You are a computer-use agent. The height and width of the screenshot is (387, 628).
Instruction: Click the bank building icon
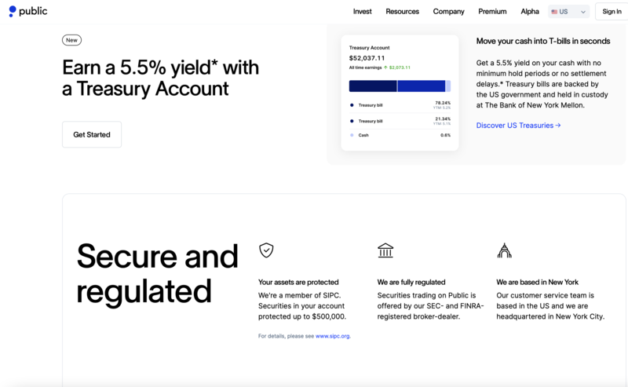[x=385, y=250]
